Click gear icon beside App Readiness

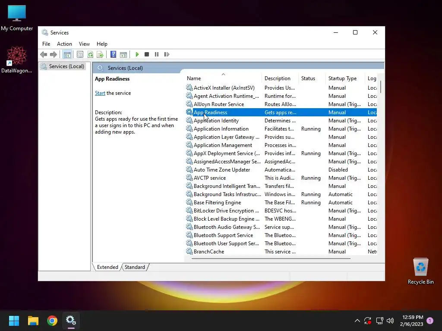click(x=189, y=112)
